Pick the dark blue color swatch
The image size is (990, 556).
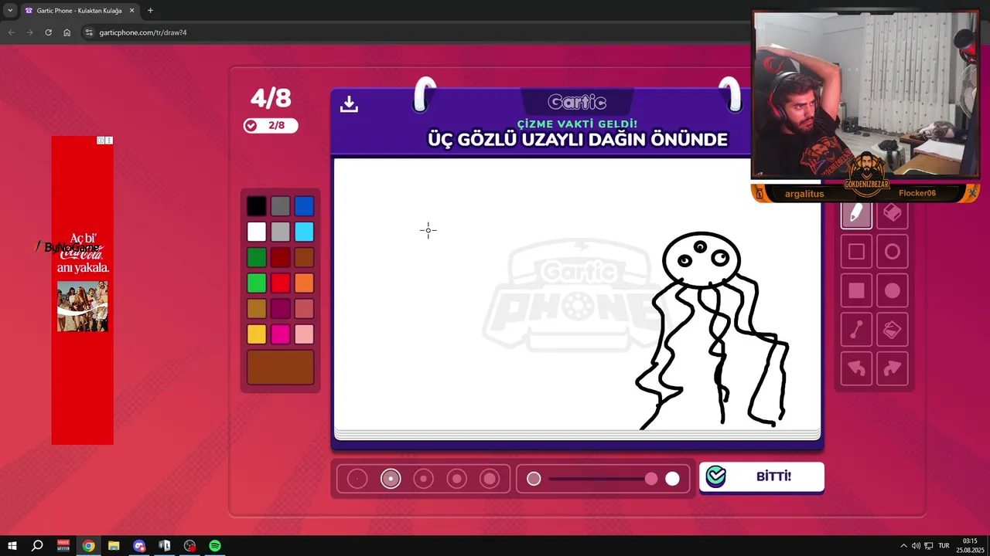tap(304, 206)
